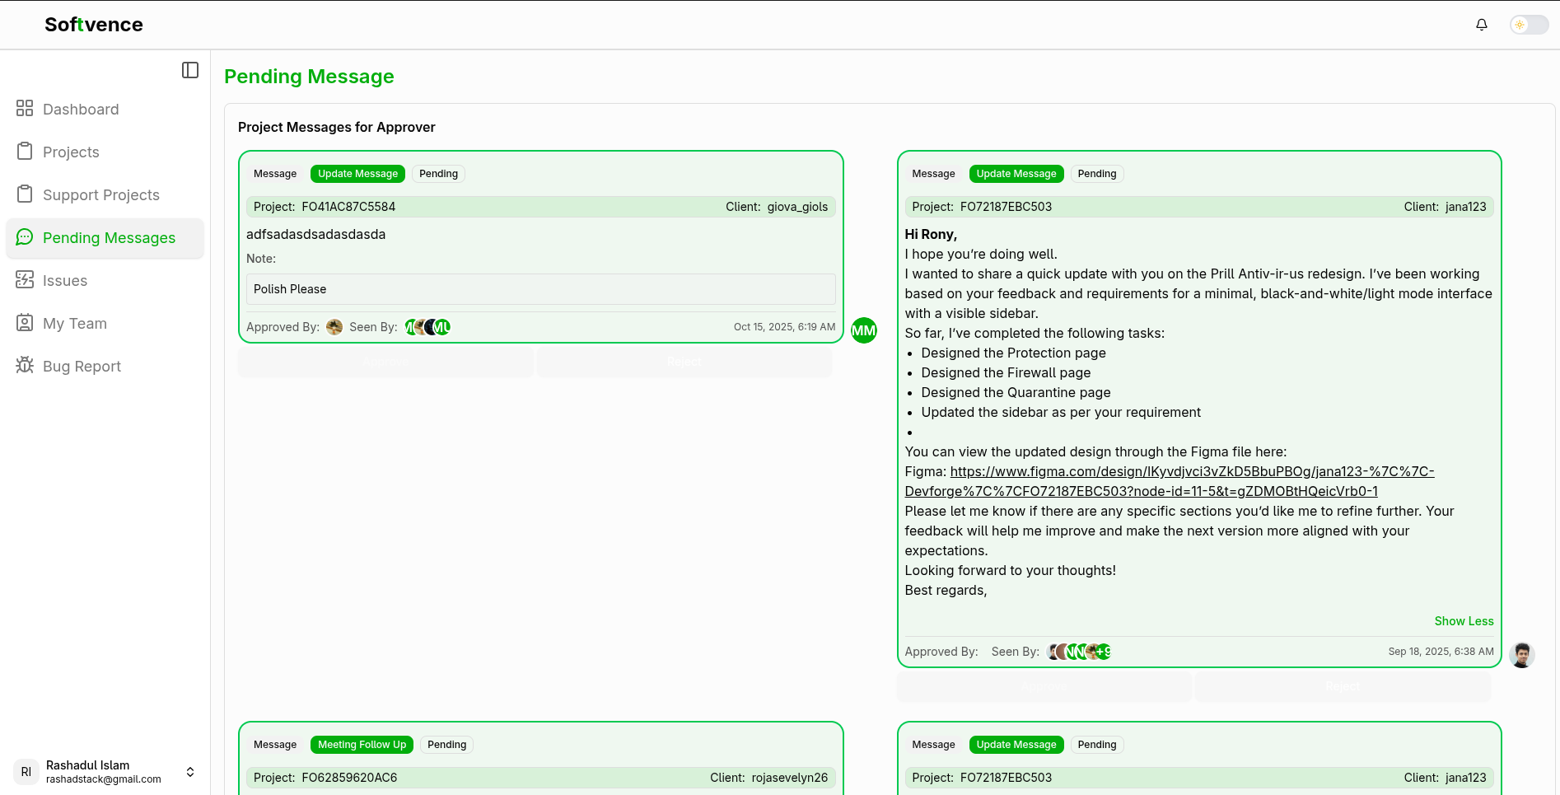Collapse the sidebar panel icon

point(190,70)
